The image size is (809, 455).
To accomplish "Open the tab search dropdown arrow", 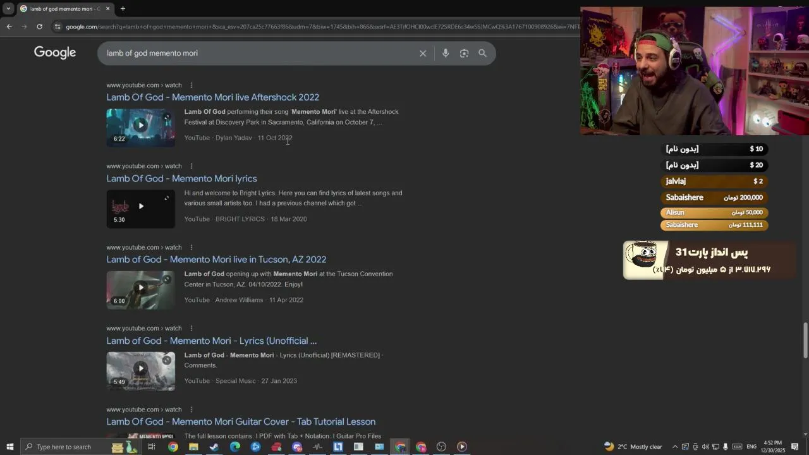I will tap(8, 9).
